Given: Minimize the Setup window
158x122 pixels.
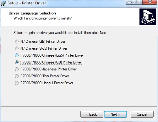Looking at the screenshot, I should click(x=130, y=2).
